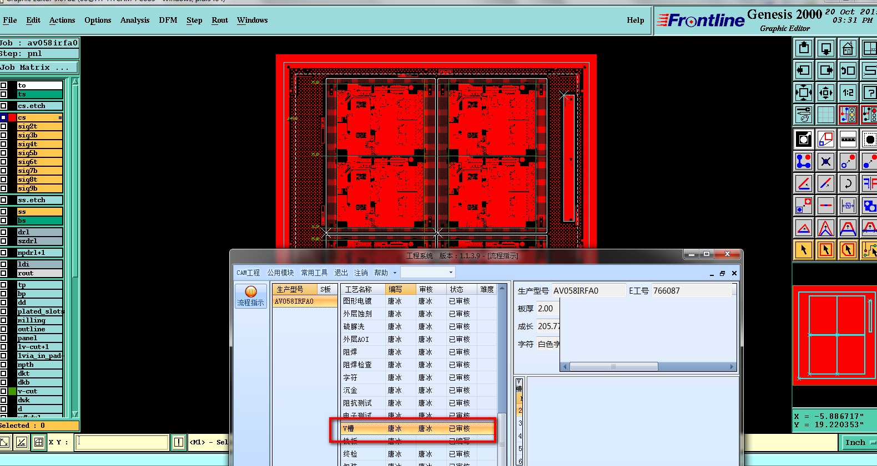Toggle the checkbox for layer rout
Image resolution: width=877 pixels, height=466 pixels.
3,273
